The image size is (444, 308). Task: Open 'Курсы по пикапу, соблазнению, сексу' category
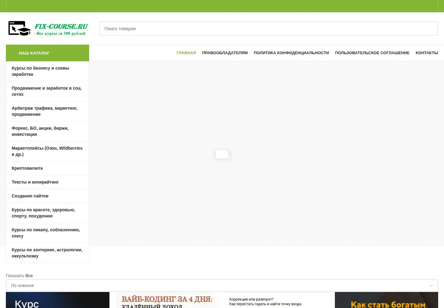click(x=47, y=233)
